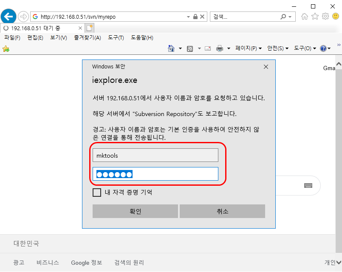Close the Windows 보안 dialog

coord(266,67)
